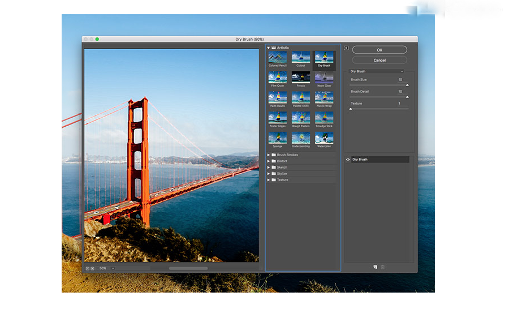
Task: Click the zoom in plus icon
Action: pos(92,268)
